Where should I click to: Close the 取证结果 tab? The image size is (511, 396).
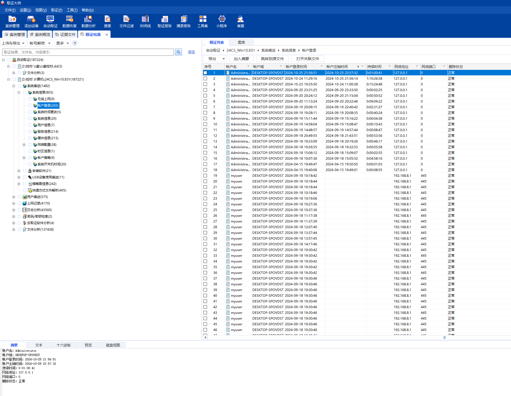107,35
